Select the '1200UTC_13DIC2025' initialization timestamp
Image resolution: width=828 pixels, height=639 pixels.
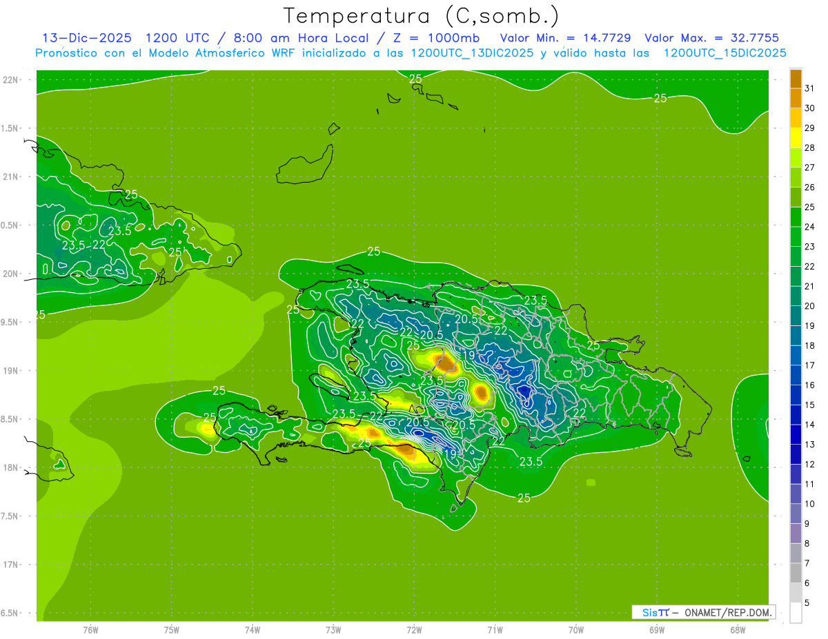(472, 53)
